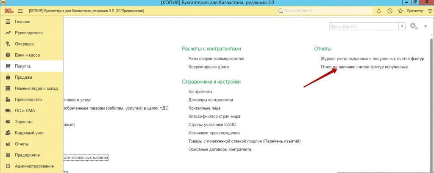
Task: Open Акты сверки взаиморасчетов
Action: coord(217,59)
